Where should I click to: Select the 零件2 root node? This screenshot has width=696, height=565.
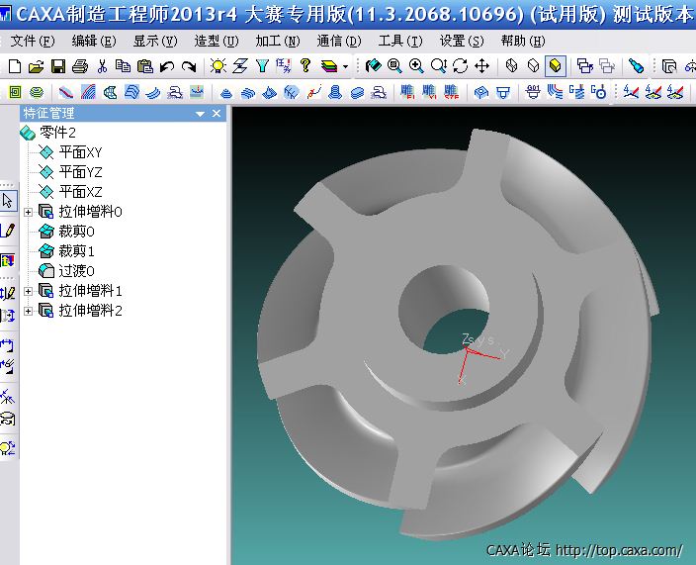click(x=57, y=133)
